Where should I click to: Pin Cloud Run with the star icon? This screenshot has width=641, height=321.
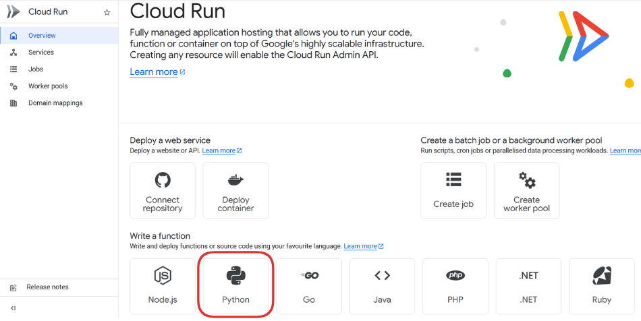[107, 12]
